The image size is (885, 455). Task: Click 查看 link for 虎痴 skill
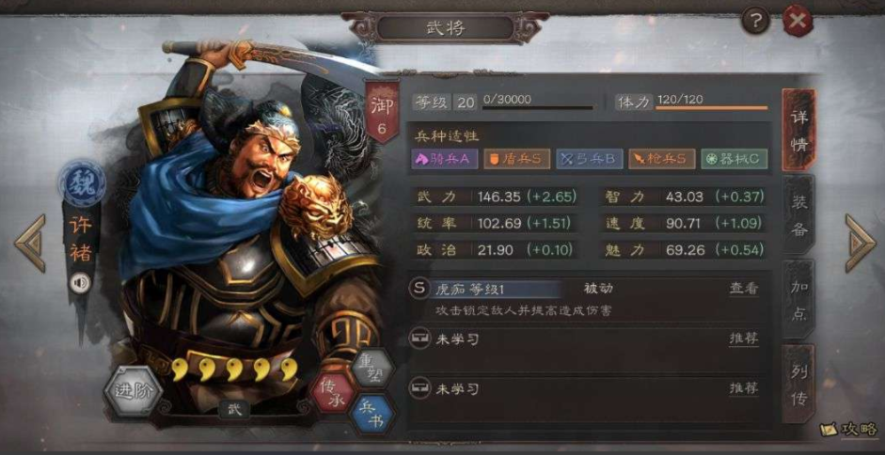pos(743,289)
